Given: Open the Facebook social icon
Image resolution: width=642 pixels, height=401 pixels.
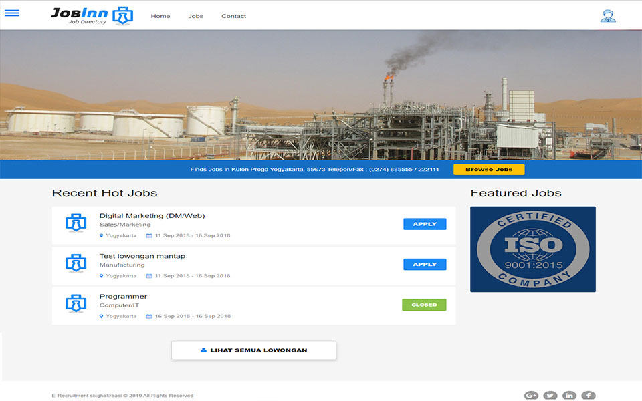Looking at the screenshot, I should 588,396.
